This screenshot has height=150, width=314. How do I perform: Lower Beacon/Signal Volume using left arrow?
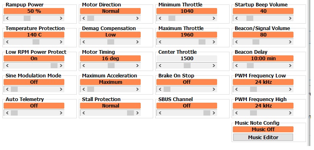236,42
